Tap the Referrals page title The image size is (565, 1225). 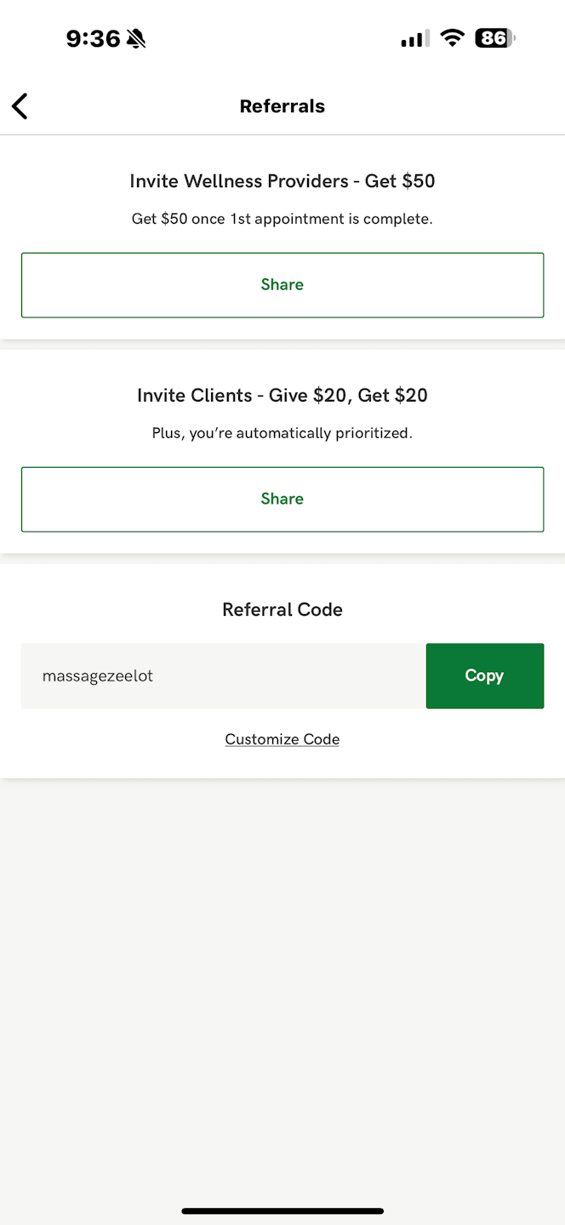click(282, 106)
